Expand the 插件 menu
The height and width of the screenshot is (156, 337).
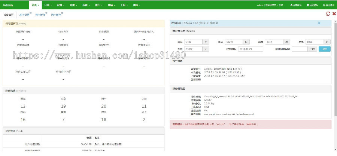point(137,5)
